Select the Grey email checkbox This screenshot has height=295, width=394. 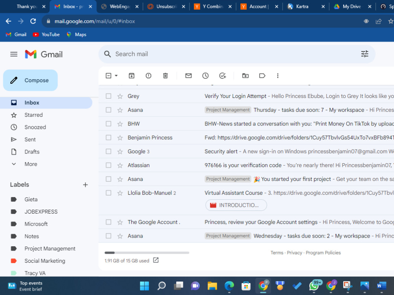pos(109,96)
